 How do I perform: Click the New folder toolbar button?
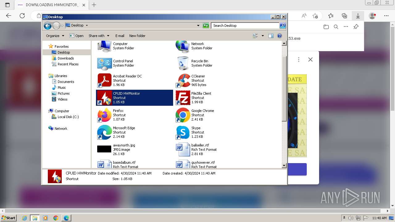coord(137,36)
